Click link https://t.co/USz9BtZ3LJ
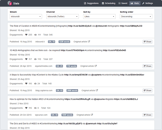The width and height of the screenshot is (162, 130). tap(126, 99)
